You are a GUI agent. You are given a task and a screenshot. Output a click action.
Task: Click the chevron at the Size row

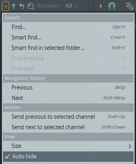tap(130, 146)
